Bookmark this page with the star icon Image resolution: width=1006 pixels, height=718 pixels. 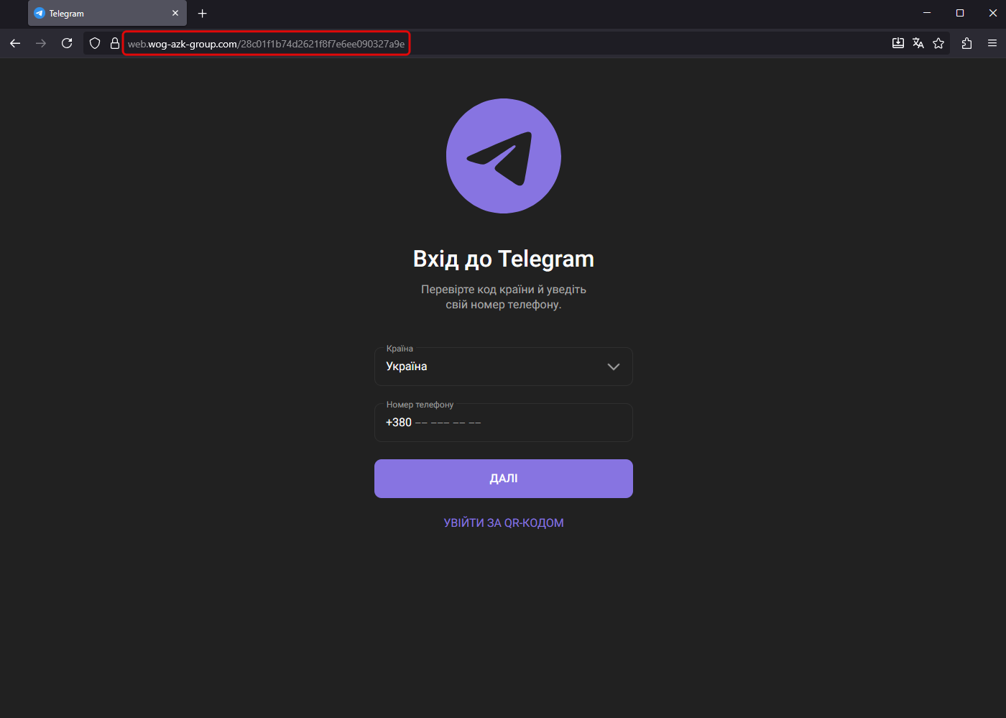click(938, 44)
